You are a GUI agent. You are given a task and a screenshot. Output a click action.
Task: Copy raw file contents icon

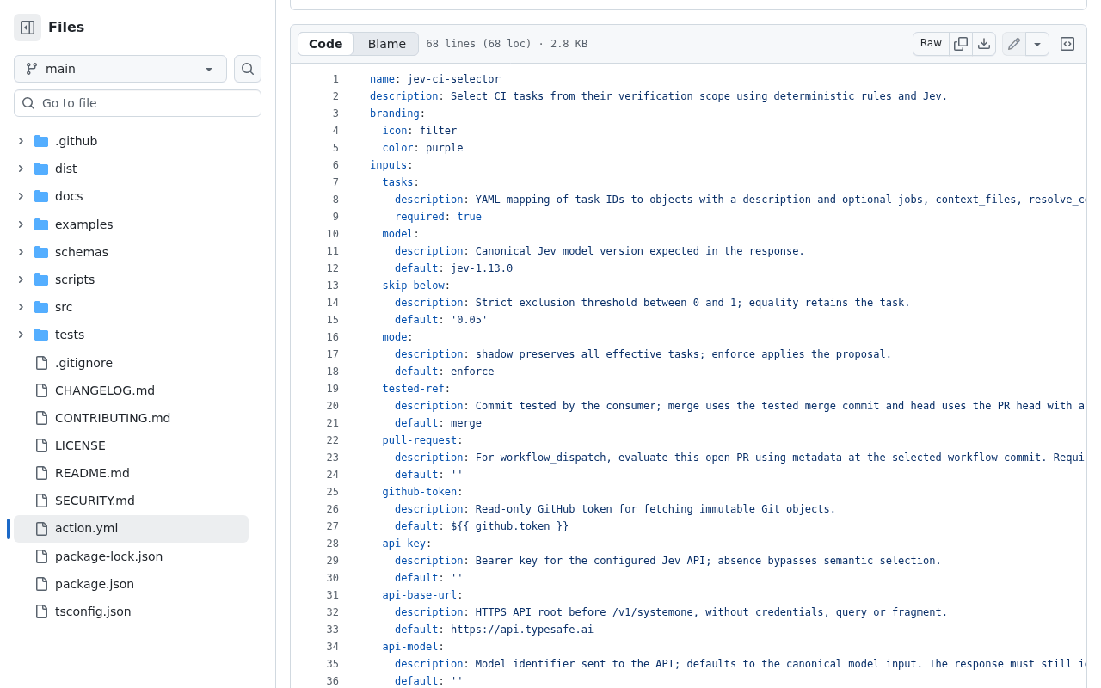click(x=961, y=44)
